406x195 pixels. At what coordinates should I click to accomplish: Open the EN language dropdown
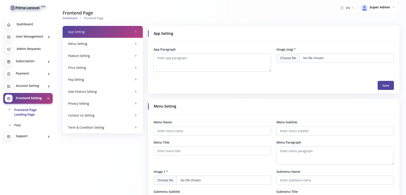[347, 8]
